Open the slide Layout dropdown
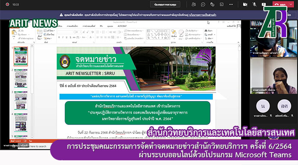 (49, 30)
